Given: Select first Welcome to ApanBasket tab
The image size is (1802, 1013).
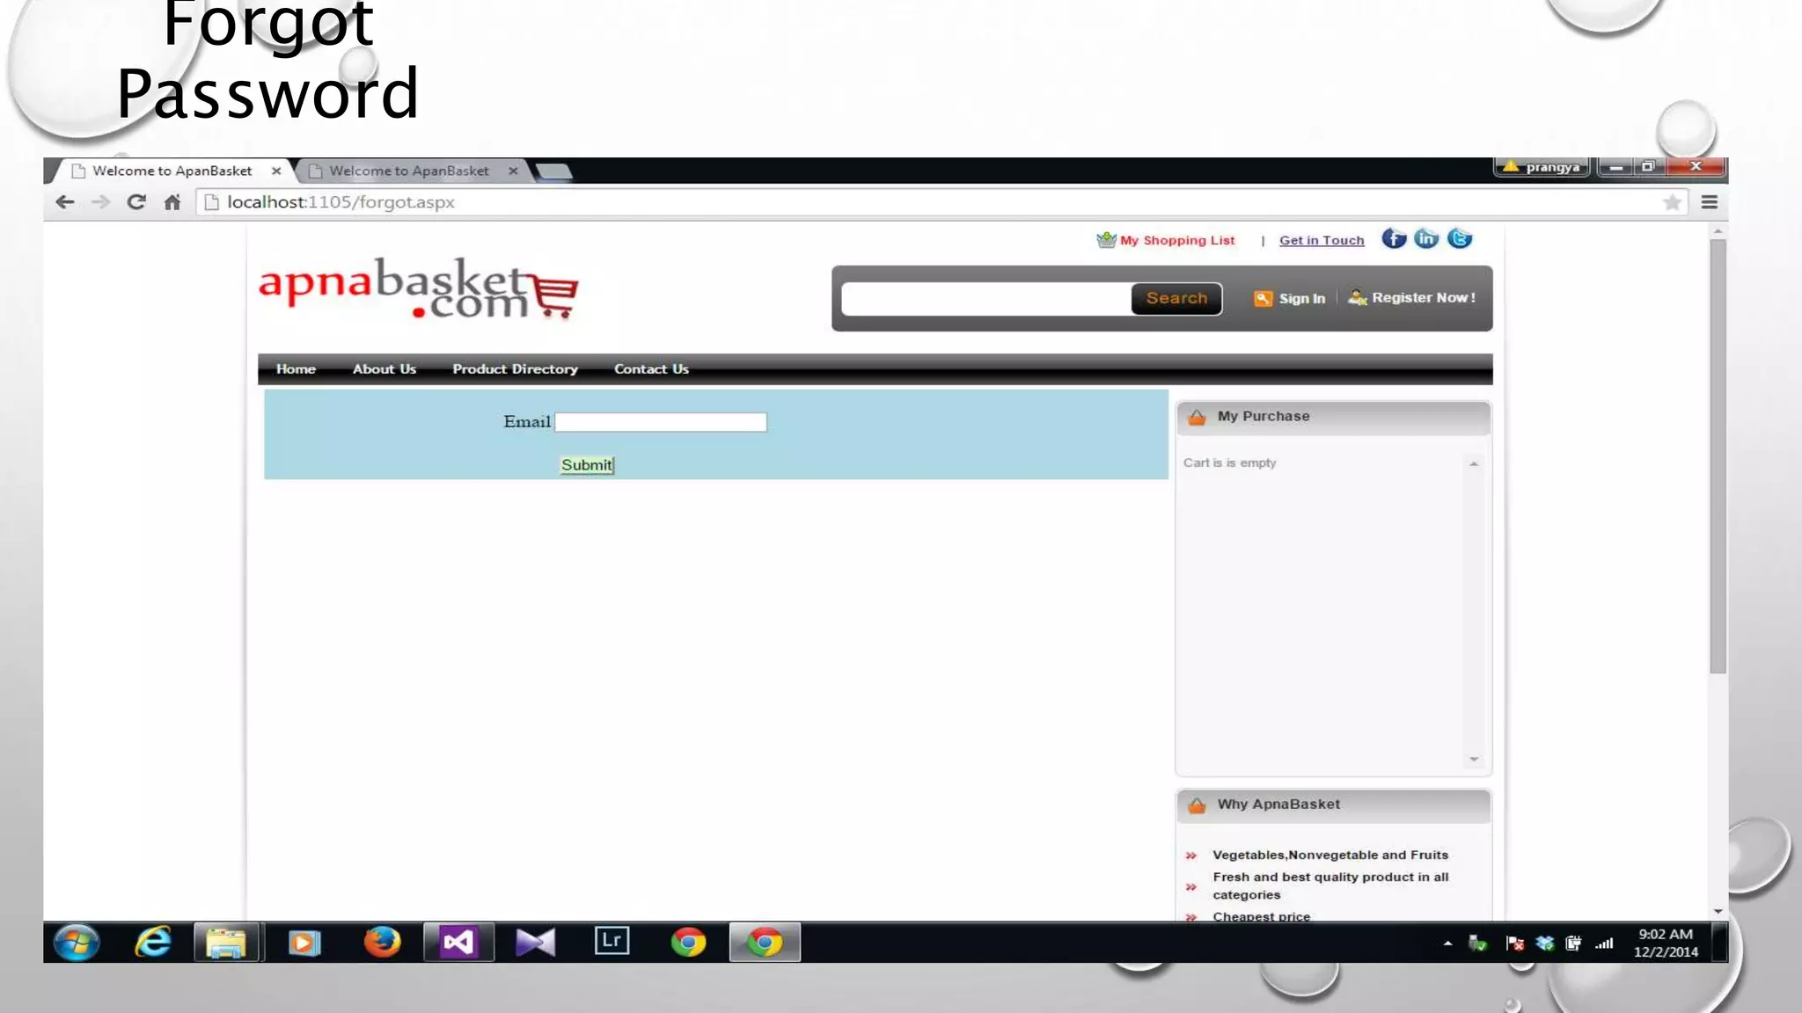Looking at the screenshot, I should click(172, 171).
